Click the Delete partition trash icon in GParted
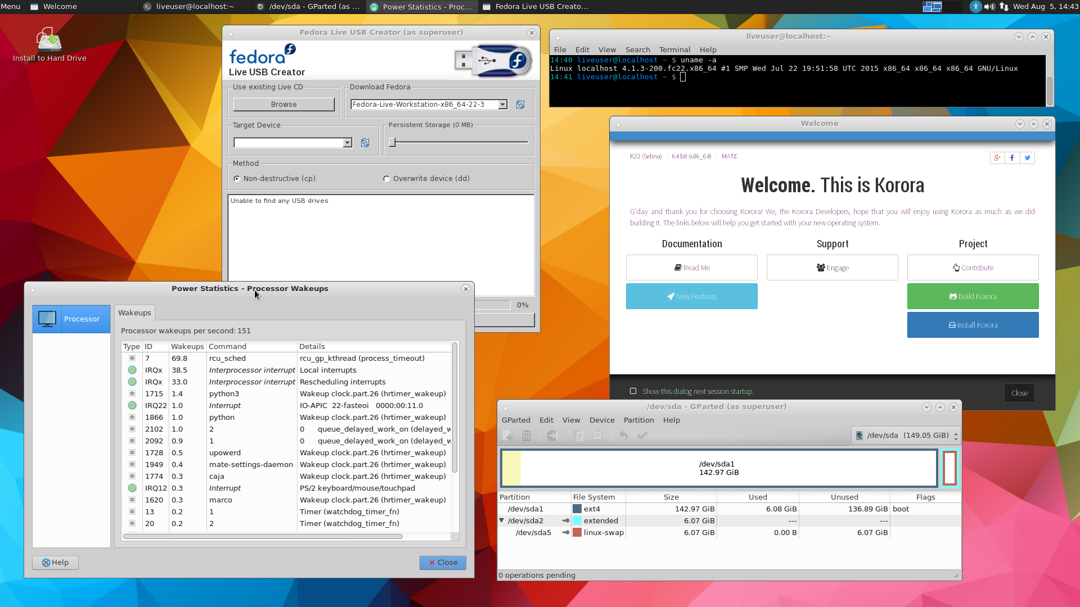The width and height of the screenshot is (1080, 607). click(x=526, y=436)
